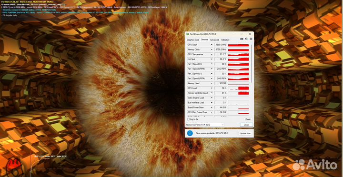Open the Memory Controller Load dropdown
The width and height of the screenshot is (343, 177).
[x=212, y=93]
